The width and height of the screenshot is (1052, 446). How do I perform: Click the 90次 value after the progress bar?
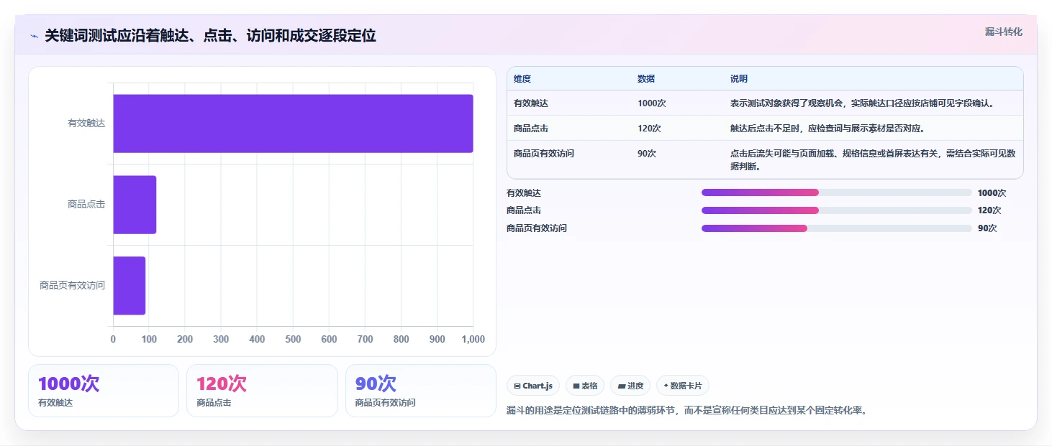point(987,228)
